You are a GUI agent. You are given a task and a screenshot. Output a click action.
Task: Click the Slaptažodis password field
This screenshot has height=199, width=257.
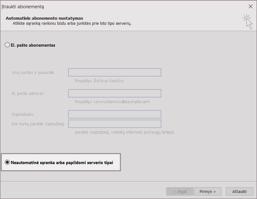(x=114, y=114)
